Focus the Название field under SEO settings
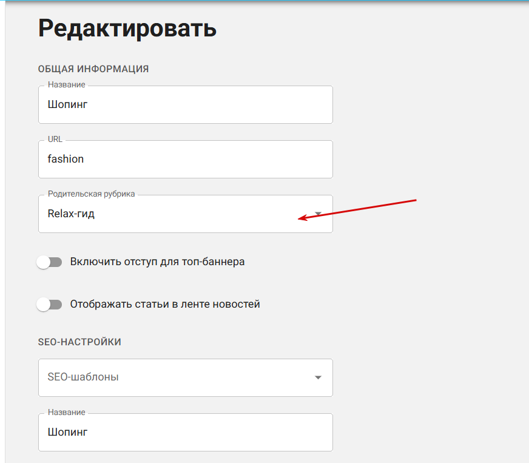Viewport: 529px width, 463px height. coord(186,432)
